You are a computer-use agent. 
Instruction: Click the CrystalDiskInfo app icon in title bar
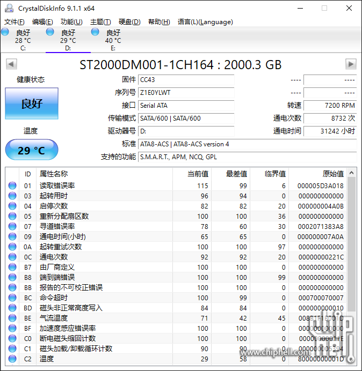pyautogui.click(x=9, y=8)
